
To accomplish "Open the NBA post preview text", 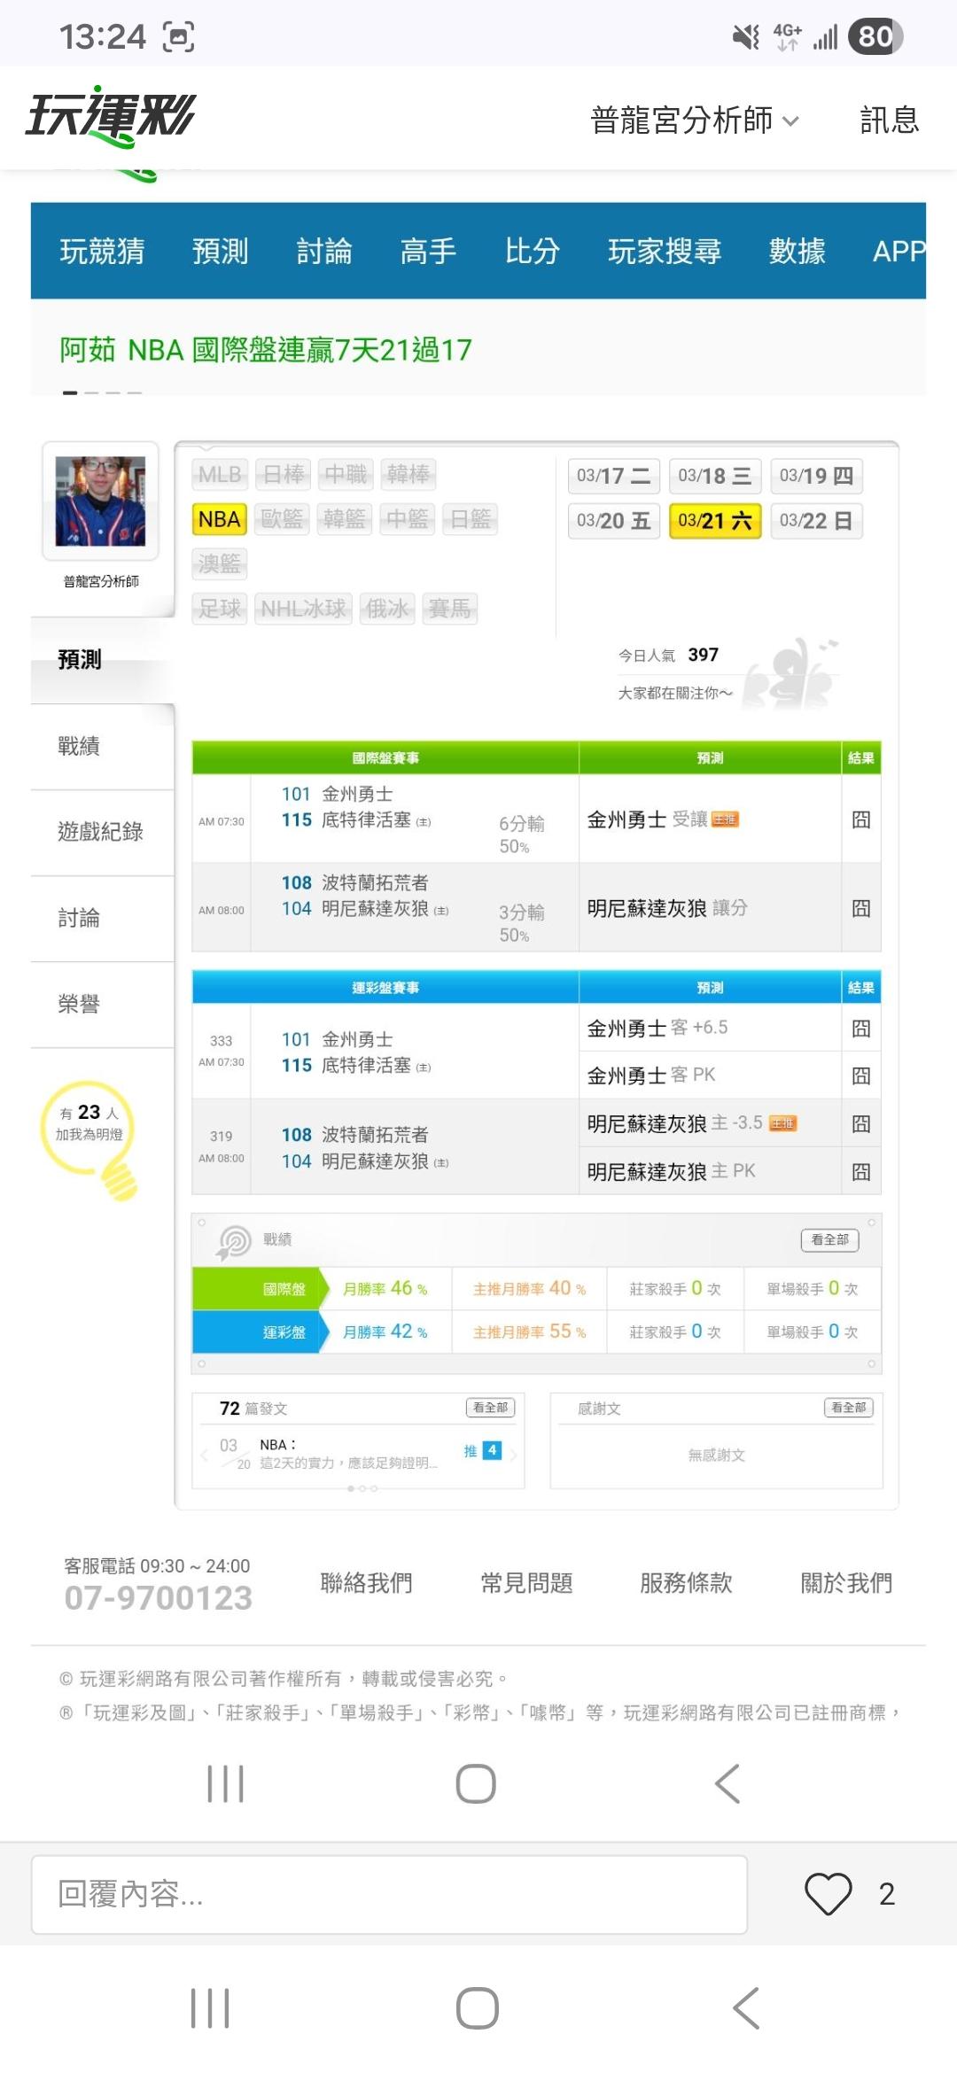I will point(348,1454).
